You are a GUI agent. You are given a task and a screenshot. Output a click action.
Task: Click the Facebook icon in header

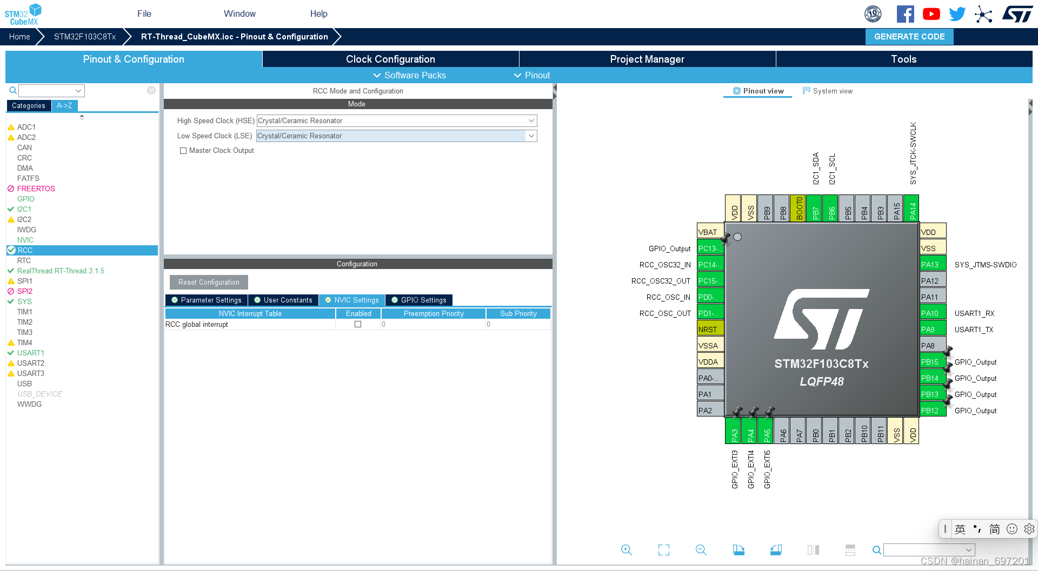(x=905, y=14)
